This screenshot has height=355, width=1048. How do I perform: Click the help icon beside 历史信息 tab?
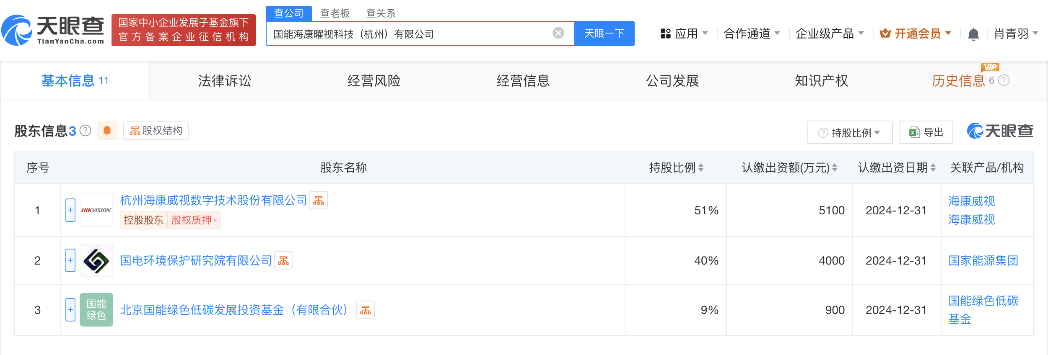click(1004, 80)
